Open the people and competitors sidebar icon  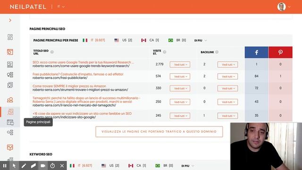(x=10, y=100)
